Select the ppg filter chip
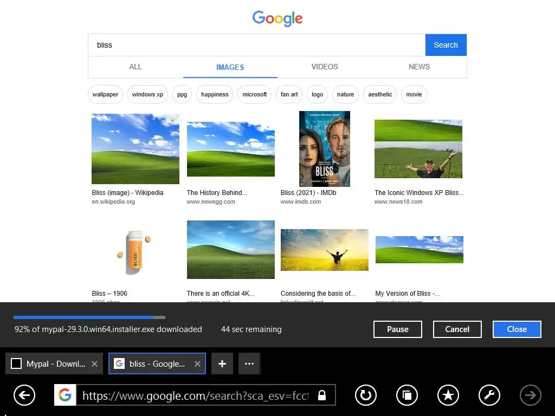Image resolution: width=555 pixels, height=416 pixels. 182,94
